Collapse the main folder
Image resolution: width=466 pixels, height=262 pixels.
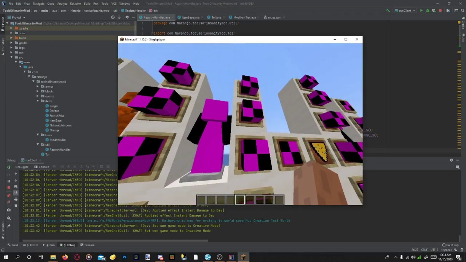[x=16, y=62]
